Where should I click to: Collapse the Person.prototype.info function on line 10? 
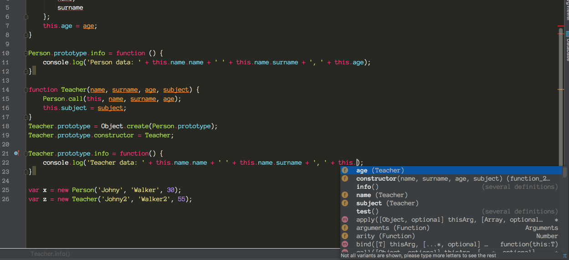pyautogui.click(x=26, y=53)
